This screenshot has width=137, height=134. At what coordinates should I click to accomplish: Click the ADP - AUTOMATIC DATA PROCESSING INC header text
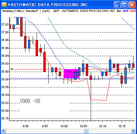coord(84,11)
